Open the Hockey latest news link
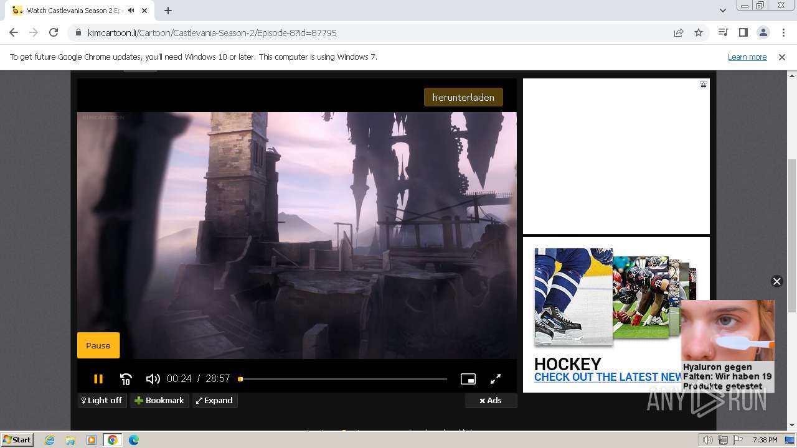Viewport: 797px width, 448px height. tap(608, 377)
